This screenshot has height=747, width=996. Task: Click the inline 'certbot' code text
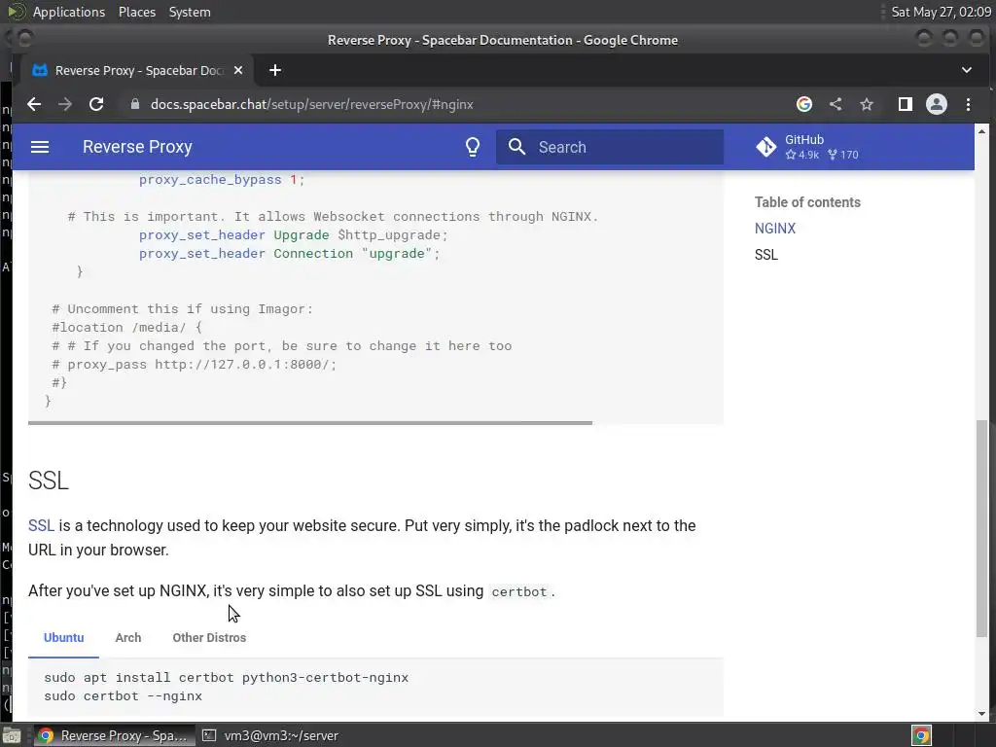tap(519, 592)
